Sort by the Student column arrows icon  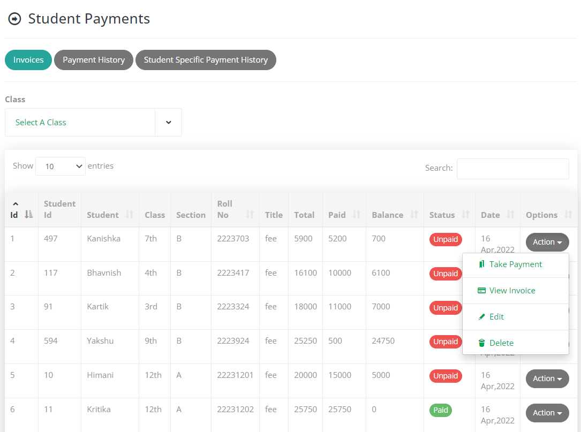pyautogui.click(x=129, y=215)
